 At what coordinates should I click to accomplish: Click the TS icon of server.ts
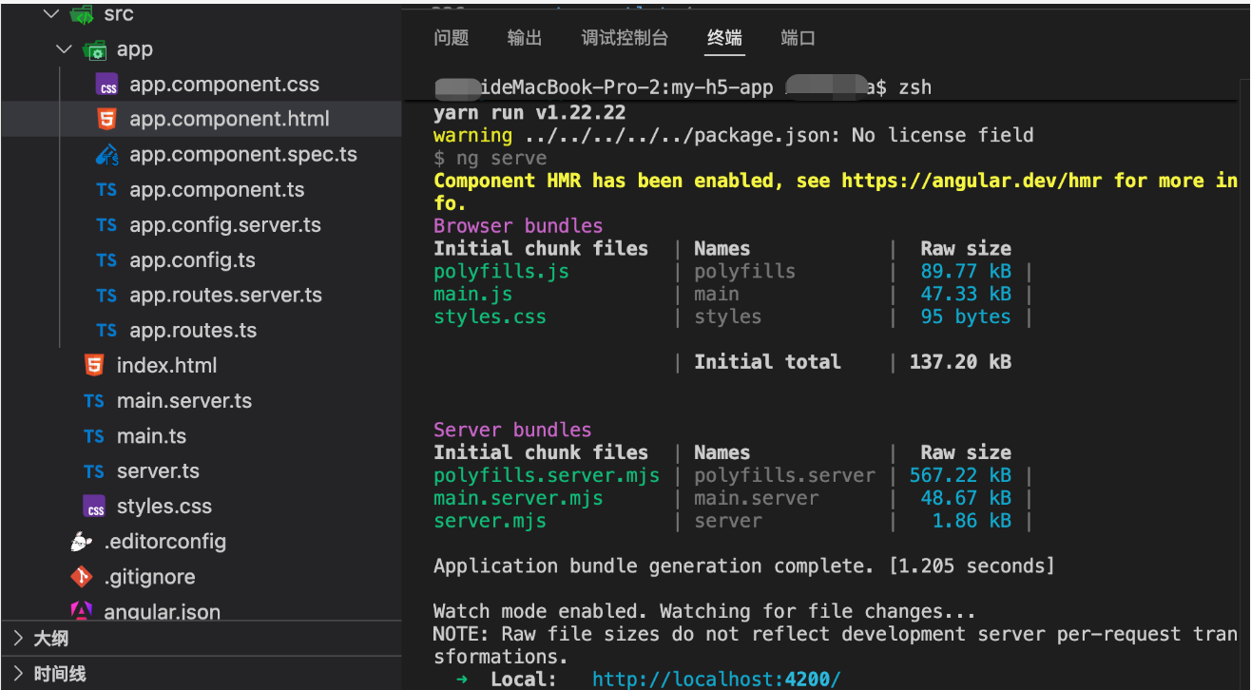93,471
